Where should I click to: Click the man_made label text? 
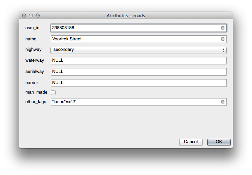click(36, 92)
